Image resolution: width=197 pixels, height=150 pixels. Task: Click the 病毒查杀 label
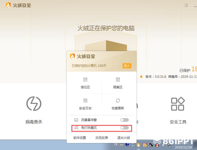34,122
